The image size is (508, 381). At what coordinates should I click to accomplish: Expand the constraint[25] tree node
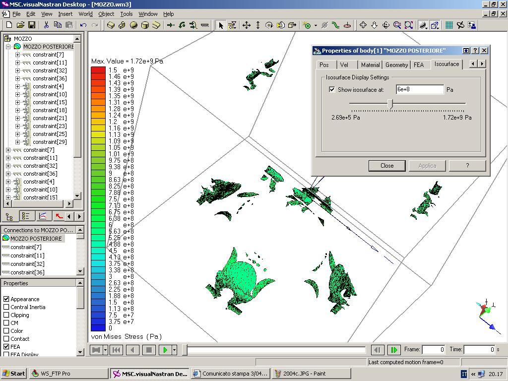point(17,134)
